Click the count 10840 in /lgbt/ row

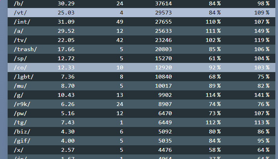pos(164,77)
